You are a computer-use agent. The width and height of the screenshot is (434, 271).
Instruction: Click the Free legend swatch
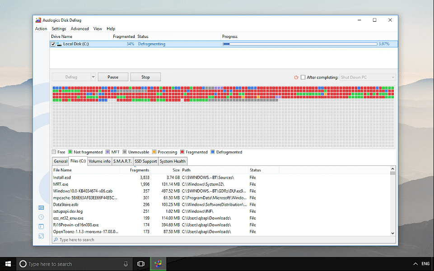click(x=54, y=152)
